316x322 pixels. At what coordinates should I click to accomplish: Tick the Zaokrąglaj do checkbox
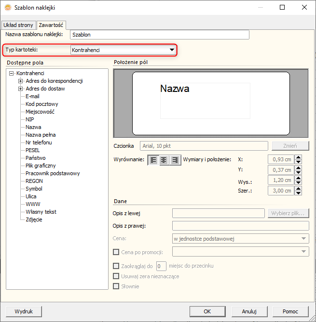click(116, 266)
